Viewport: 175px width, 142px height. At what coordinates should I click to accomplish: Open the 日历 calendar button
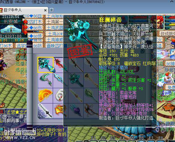click(x=19, y=40)
